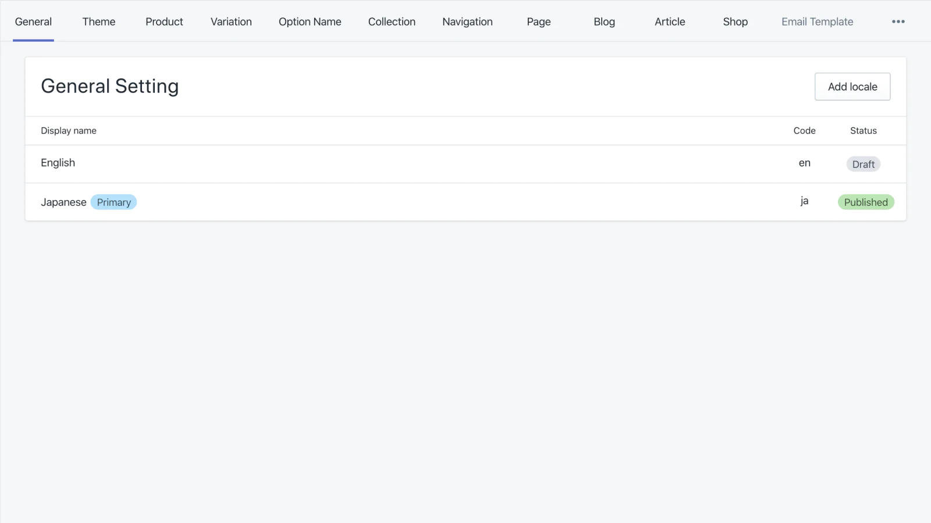Open the Email Template tab
This screenshot has height=523, width=931.
point(817,22)
